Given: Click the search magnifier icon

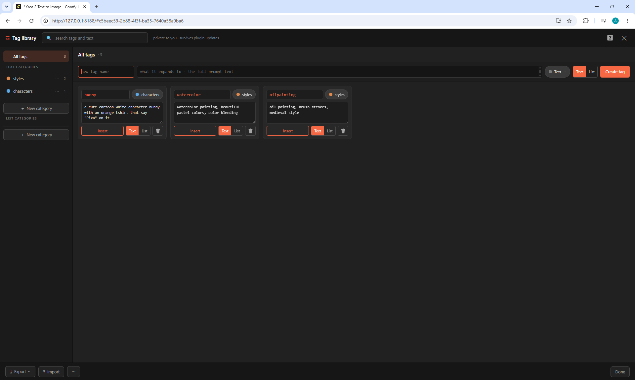Looking at the screenshot, I should (49, 38).
